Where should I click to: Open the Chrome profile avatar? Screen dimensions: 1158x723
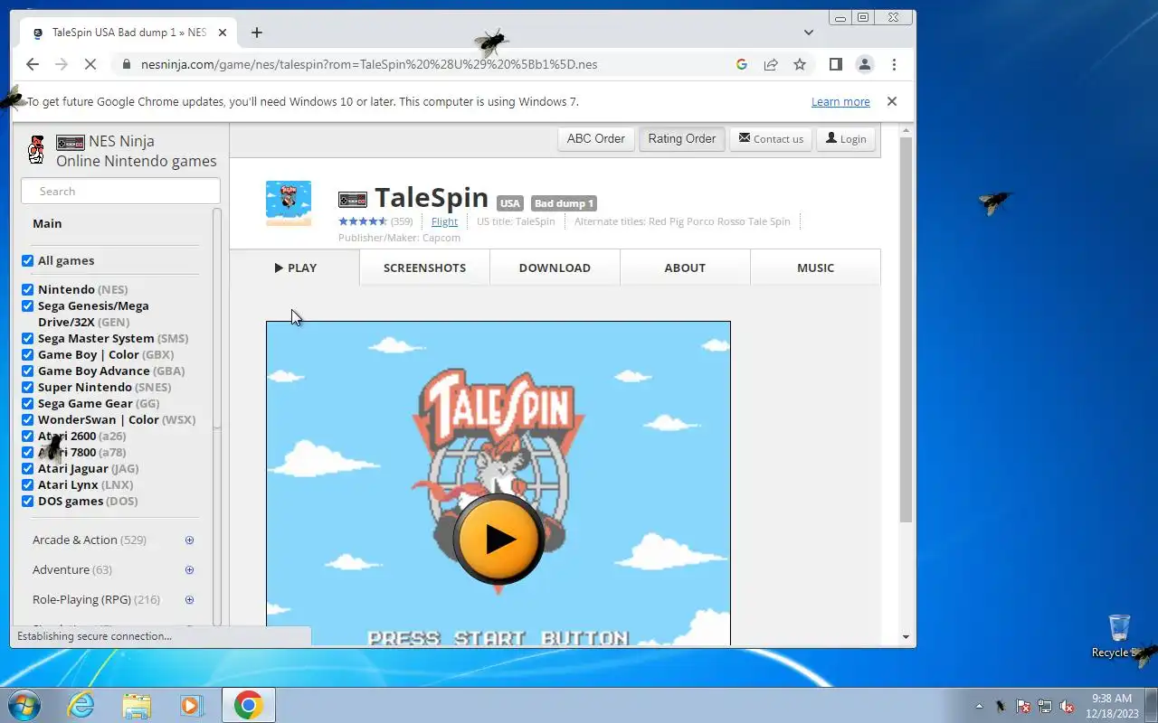(x=865, y=64)
